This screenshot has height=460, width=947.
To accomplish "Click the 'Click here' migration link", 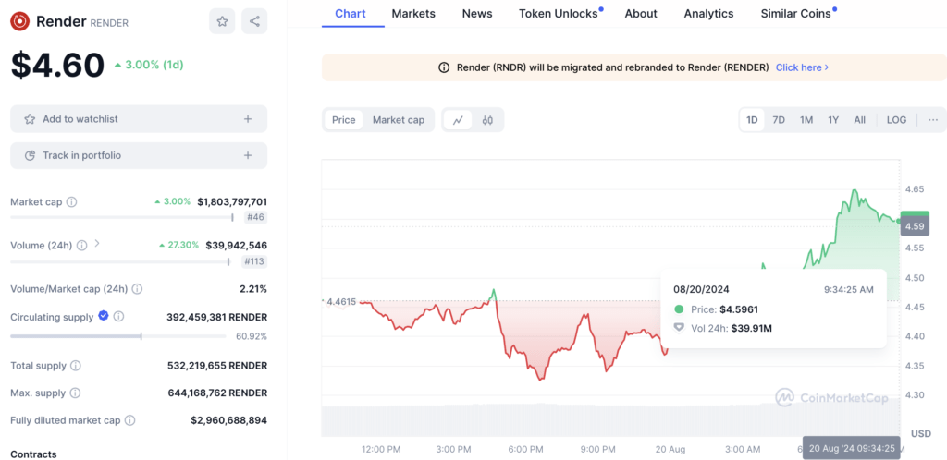I will click(x=802, y=67).
